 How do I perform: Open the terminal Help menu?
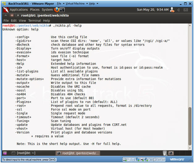(47, 21)
